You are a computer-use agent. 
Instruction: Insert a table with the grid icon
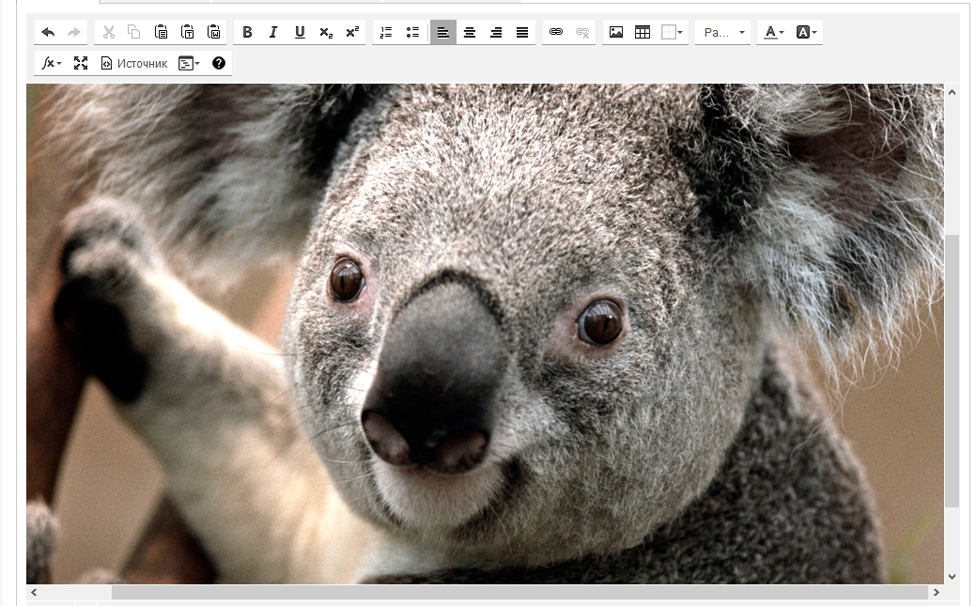point(643,32)
